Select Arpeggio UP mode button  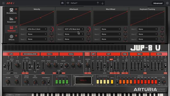click(x=135, y=82)
